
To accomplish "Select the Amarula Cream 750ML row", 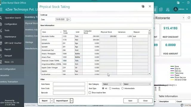I will click(95, 61).
